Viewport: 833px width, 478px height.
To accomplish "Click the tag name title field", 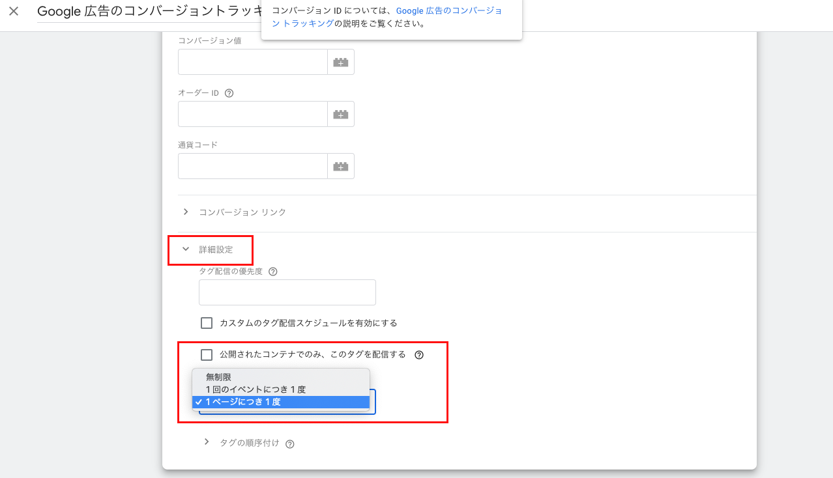I will (x=147, y=11).
